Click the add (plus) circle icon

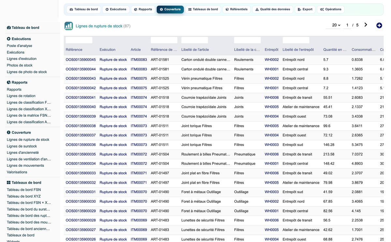coord(379,25)
